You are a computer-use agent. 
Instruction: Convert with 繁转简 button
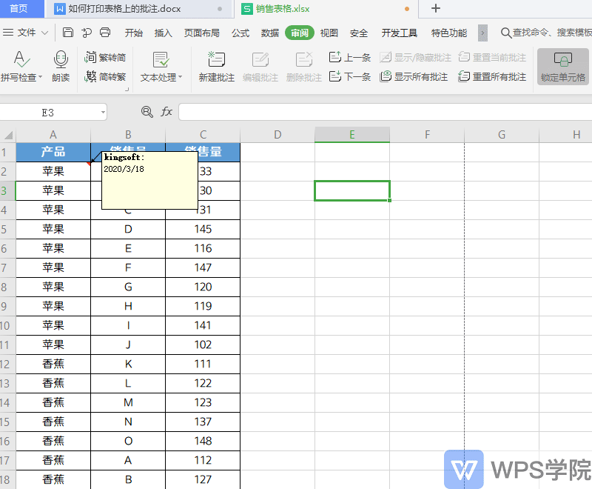(105, 58)
